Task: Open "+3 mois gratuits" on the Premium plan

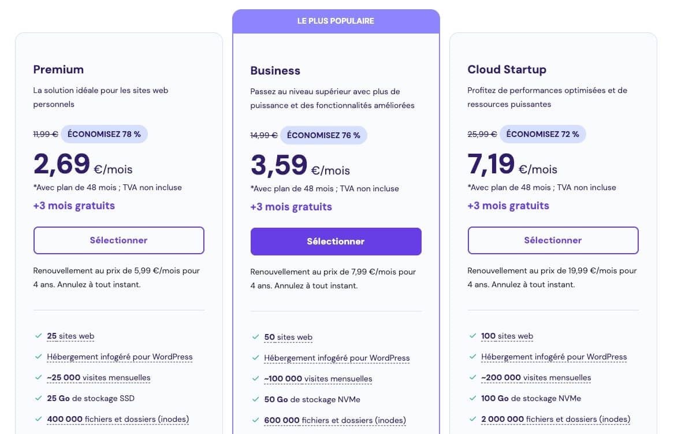Action: pyautogui.click(x=74, y=206)
